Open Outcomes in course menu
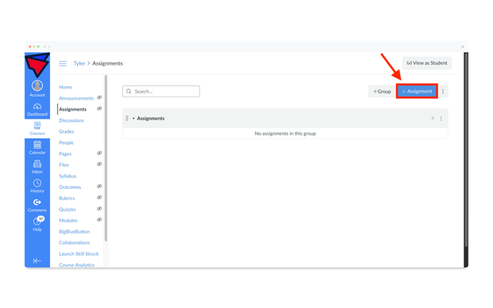Viewport: 493px width, 308px height. pyautogui.click(x=70, y=187)
